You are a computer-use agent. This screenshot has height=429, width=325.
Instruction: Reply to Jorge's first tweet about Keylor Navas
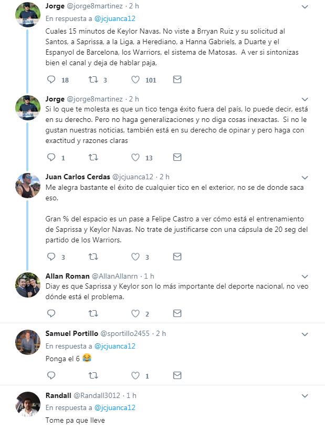click(51, 80)
